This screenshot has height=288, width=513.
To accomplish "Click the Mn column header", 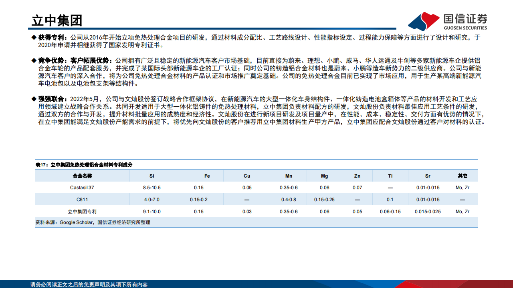I will [289, 176].
